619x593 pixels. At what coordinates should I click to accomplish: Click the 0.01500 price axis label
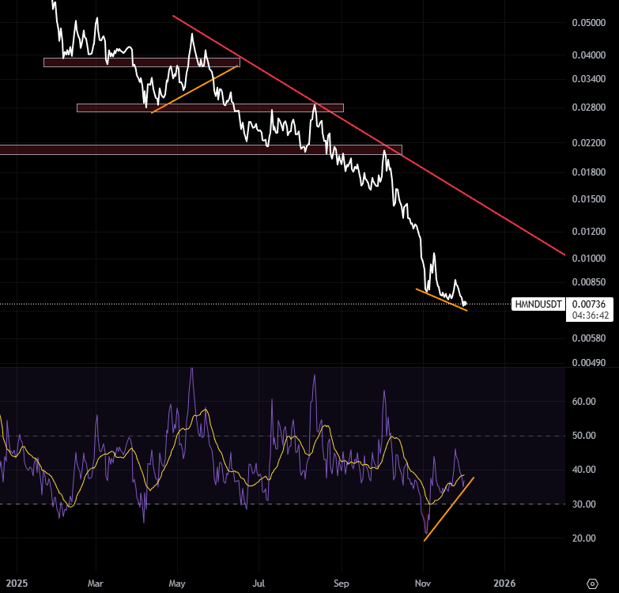click(589, 198)
